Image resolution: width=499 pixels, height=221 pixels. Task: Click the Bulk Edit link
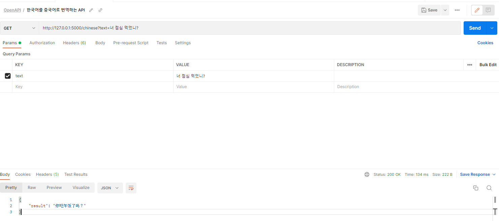click(x=488, y=65)
